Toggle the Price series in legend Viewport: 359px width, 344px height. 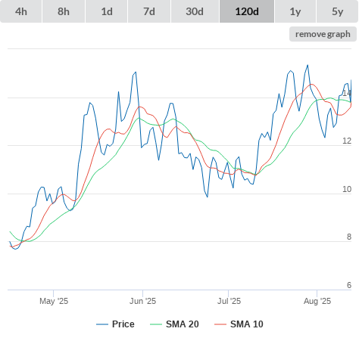(x=123, y=324)
